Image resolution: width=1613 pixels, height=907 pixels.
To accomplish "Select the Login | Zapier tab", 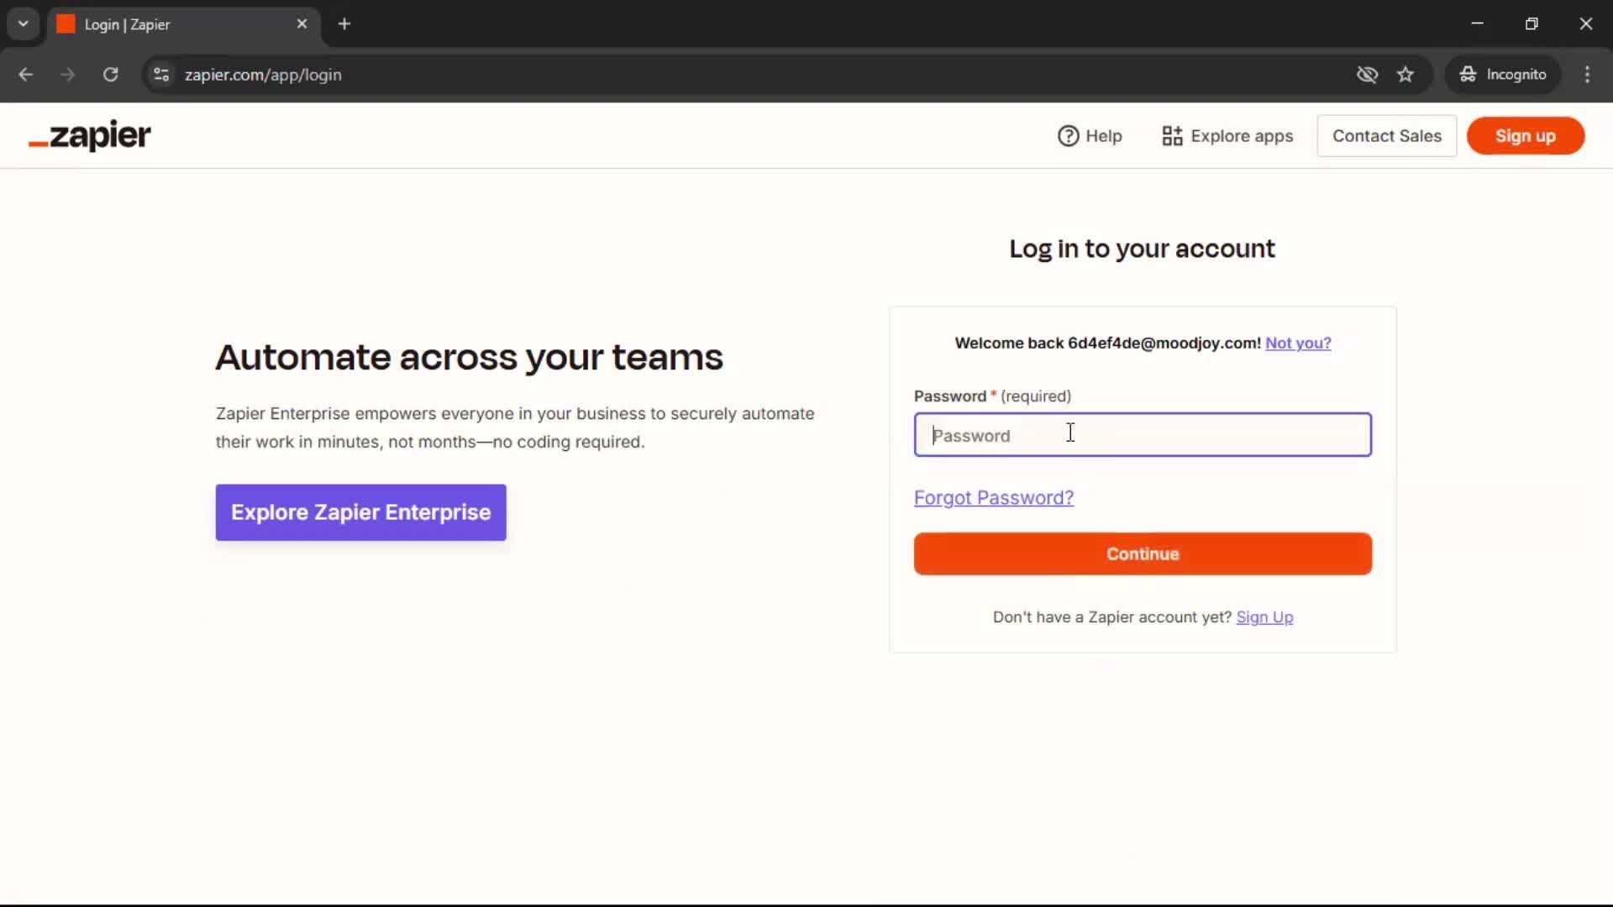I will 183,24.
